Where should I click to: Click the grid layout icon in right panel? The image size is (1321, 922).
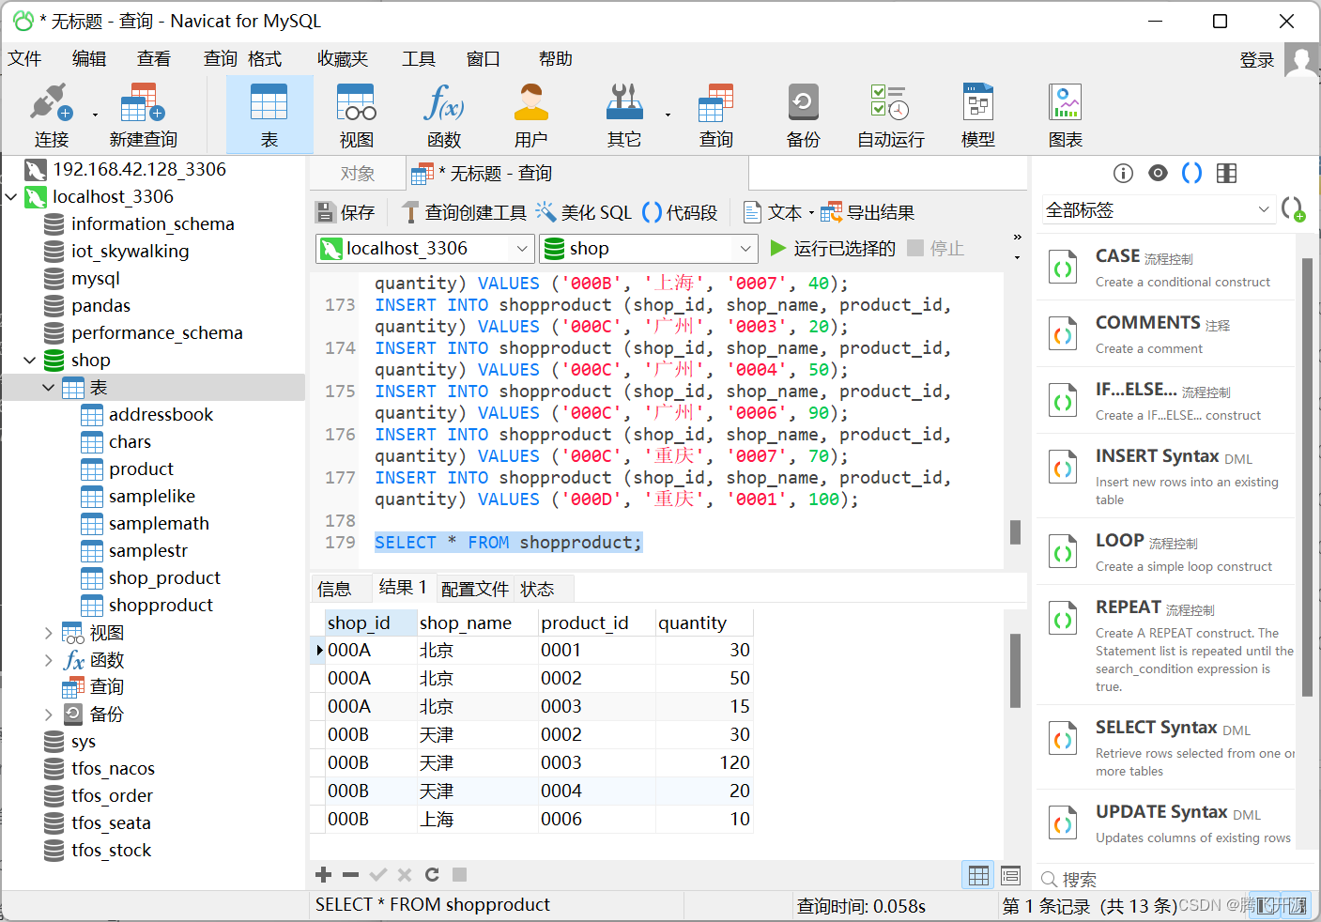(1226, 173)
